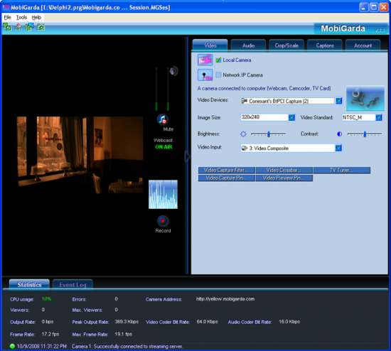Click the Brightness sun icon
This screenshot has height=351, width=391.
243,134
